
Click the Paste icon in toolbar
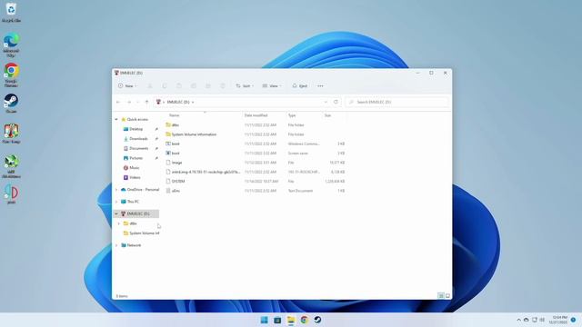(x=179, y=86)
